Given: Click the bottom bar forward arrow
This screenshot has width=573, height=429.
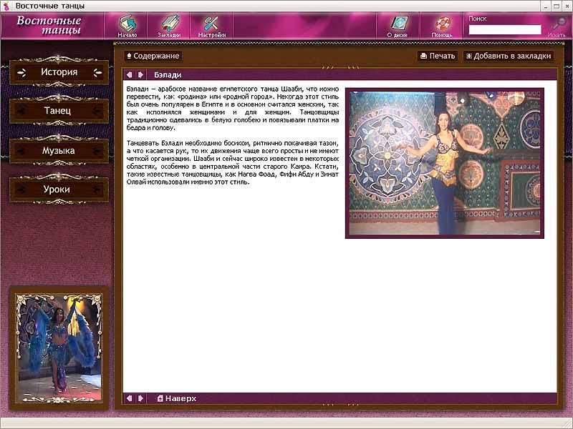Looking at the screenshot, I should pyautogui.click(x=141, y=398).
